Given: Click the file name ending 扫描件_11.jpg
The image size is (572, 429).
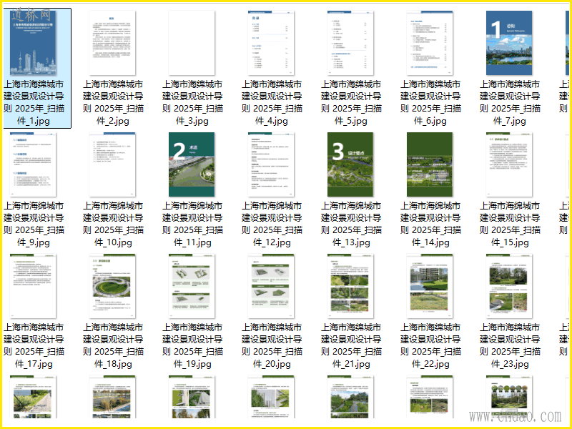Looking at the screenshot, I should [192, 224].
